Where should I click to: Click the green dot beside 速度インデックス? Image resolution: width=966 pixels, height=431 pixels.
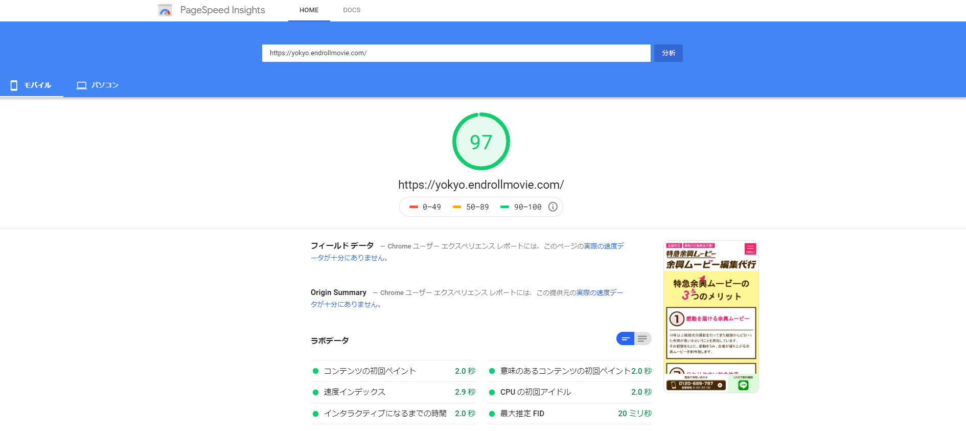coord(315,393)
